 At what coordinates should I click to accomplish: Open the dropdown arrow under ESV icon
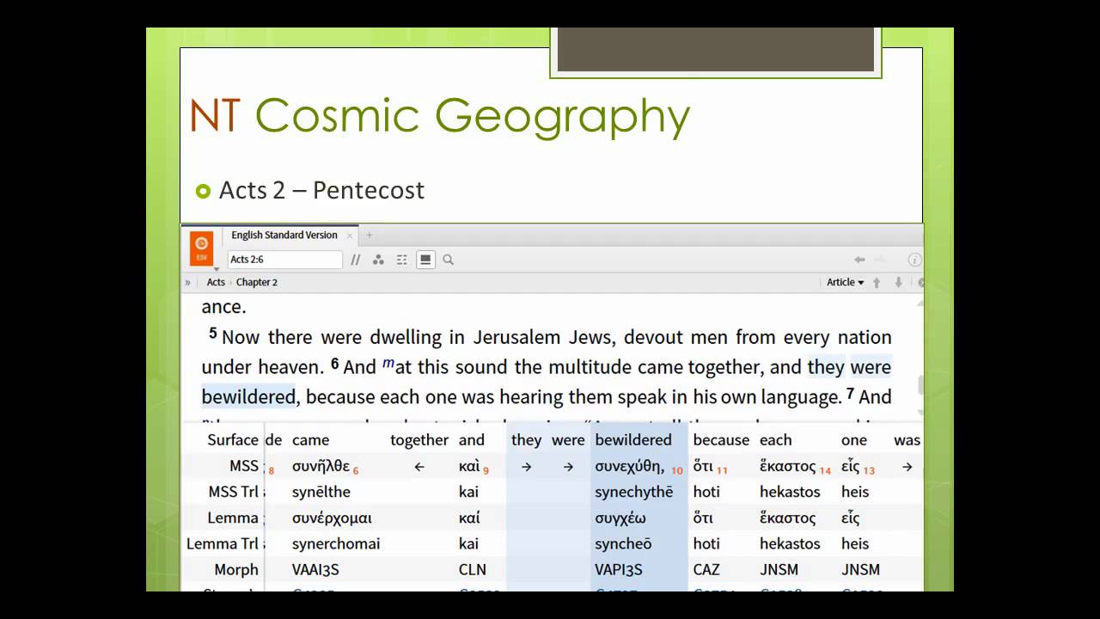tap(217, 267)
